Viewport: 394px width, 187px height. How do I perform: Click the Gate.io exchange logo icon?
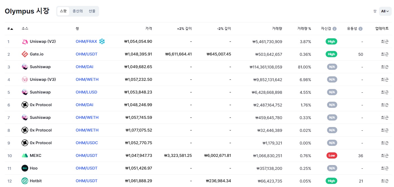tap(25, 54)
